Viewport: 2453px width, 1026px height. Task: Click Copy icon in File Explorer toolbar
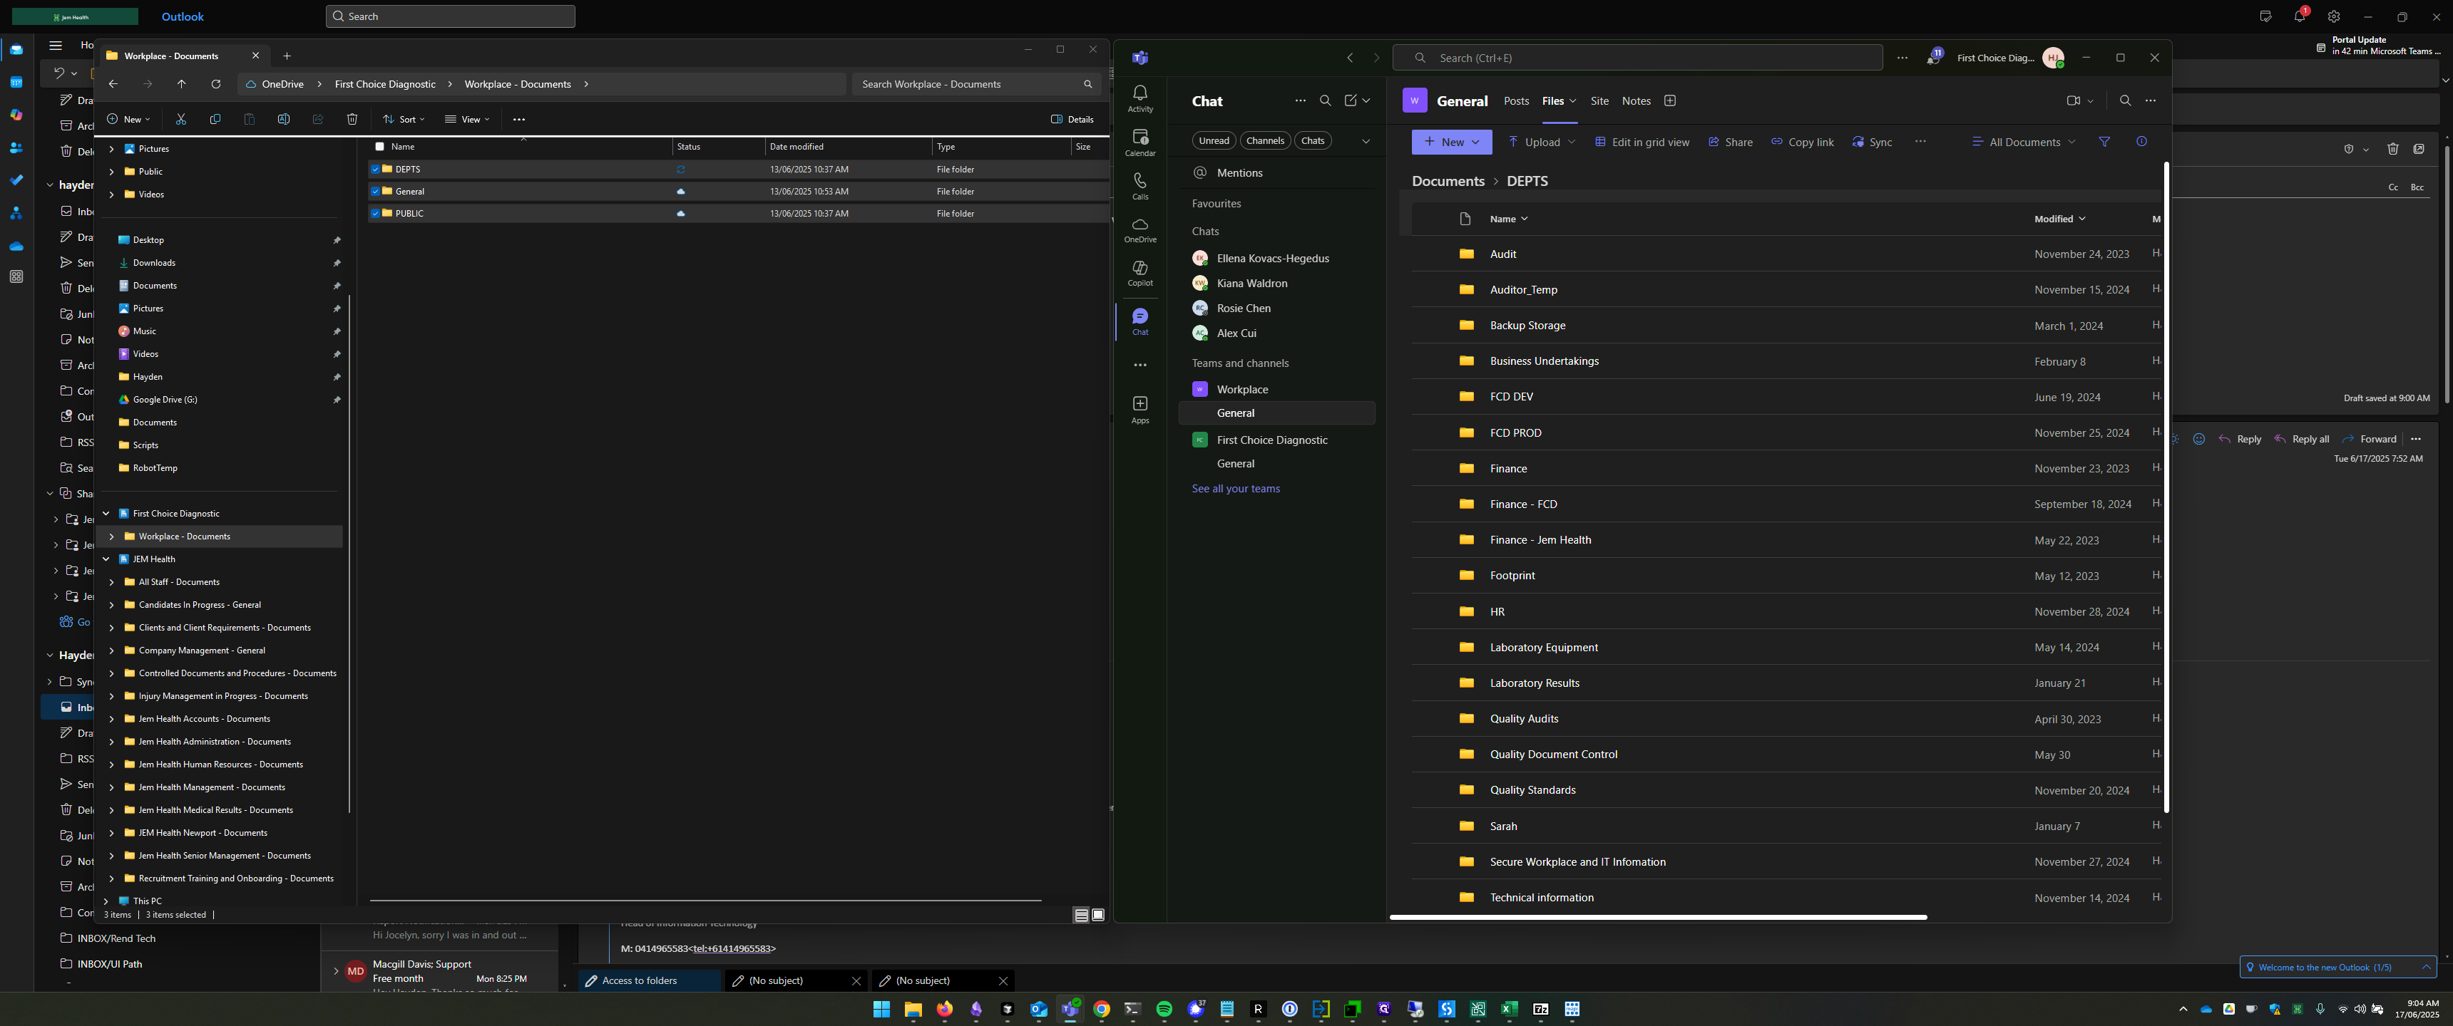[215, 120]
